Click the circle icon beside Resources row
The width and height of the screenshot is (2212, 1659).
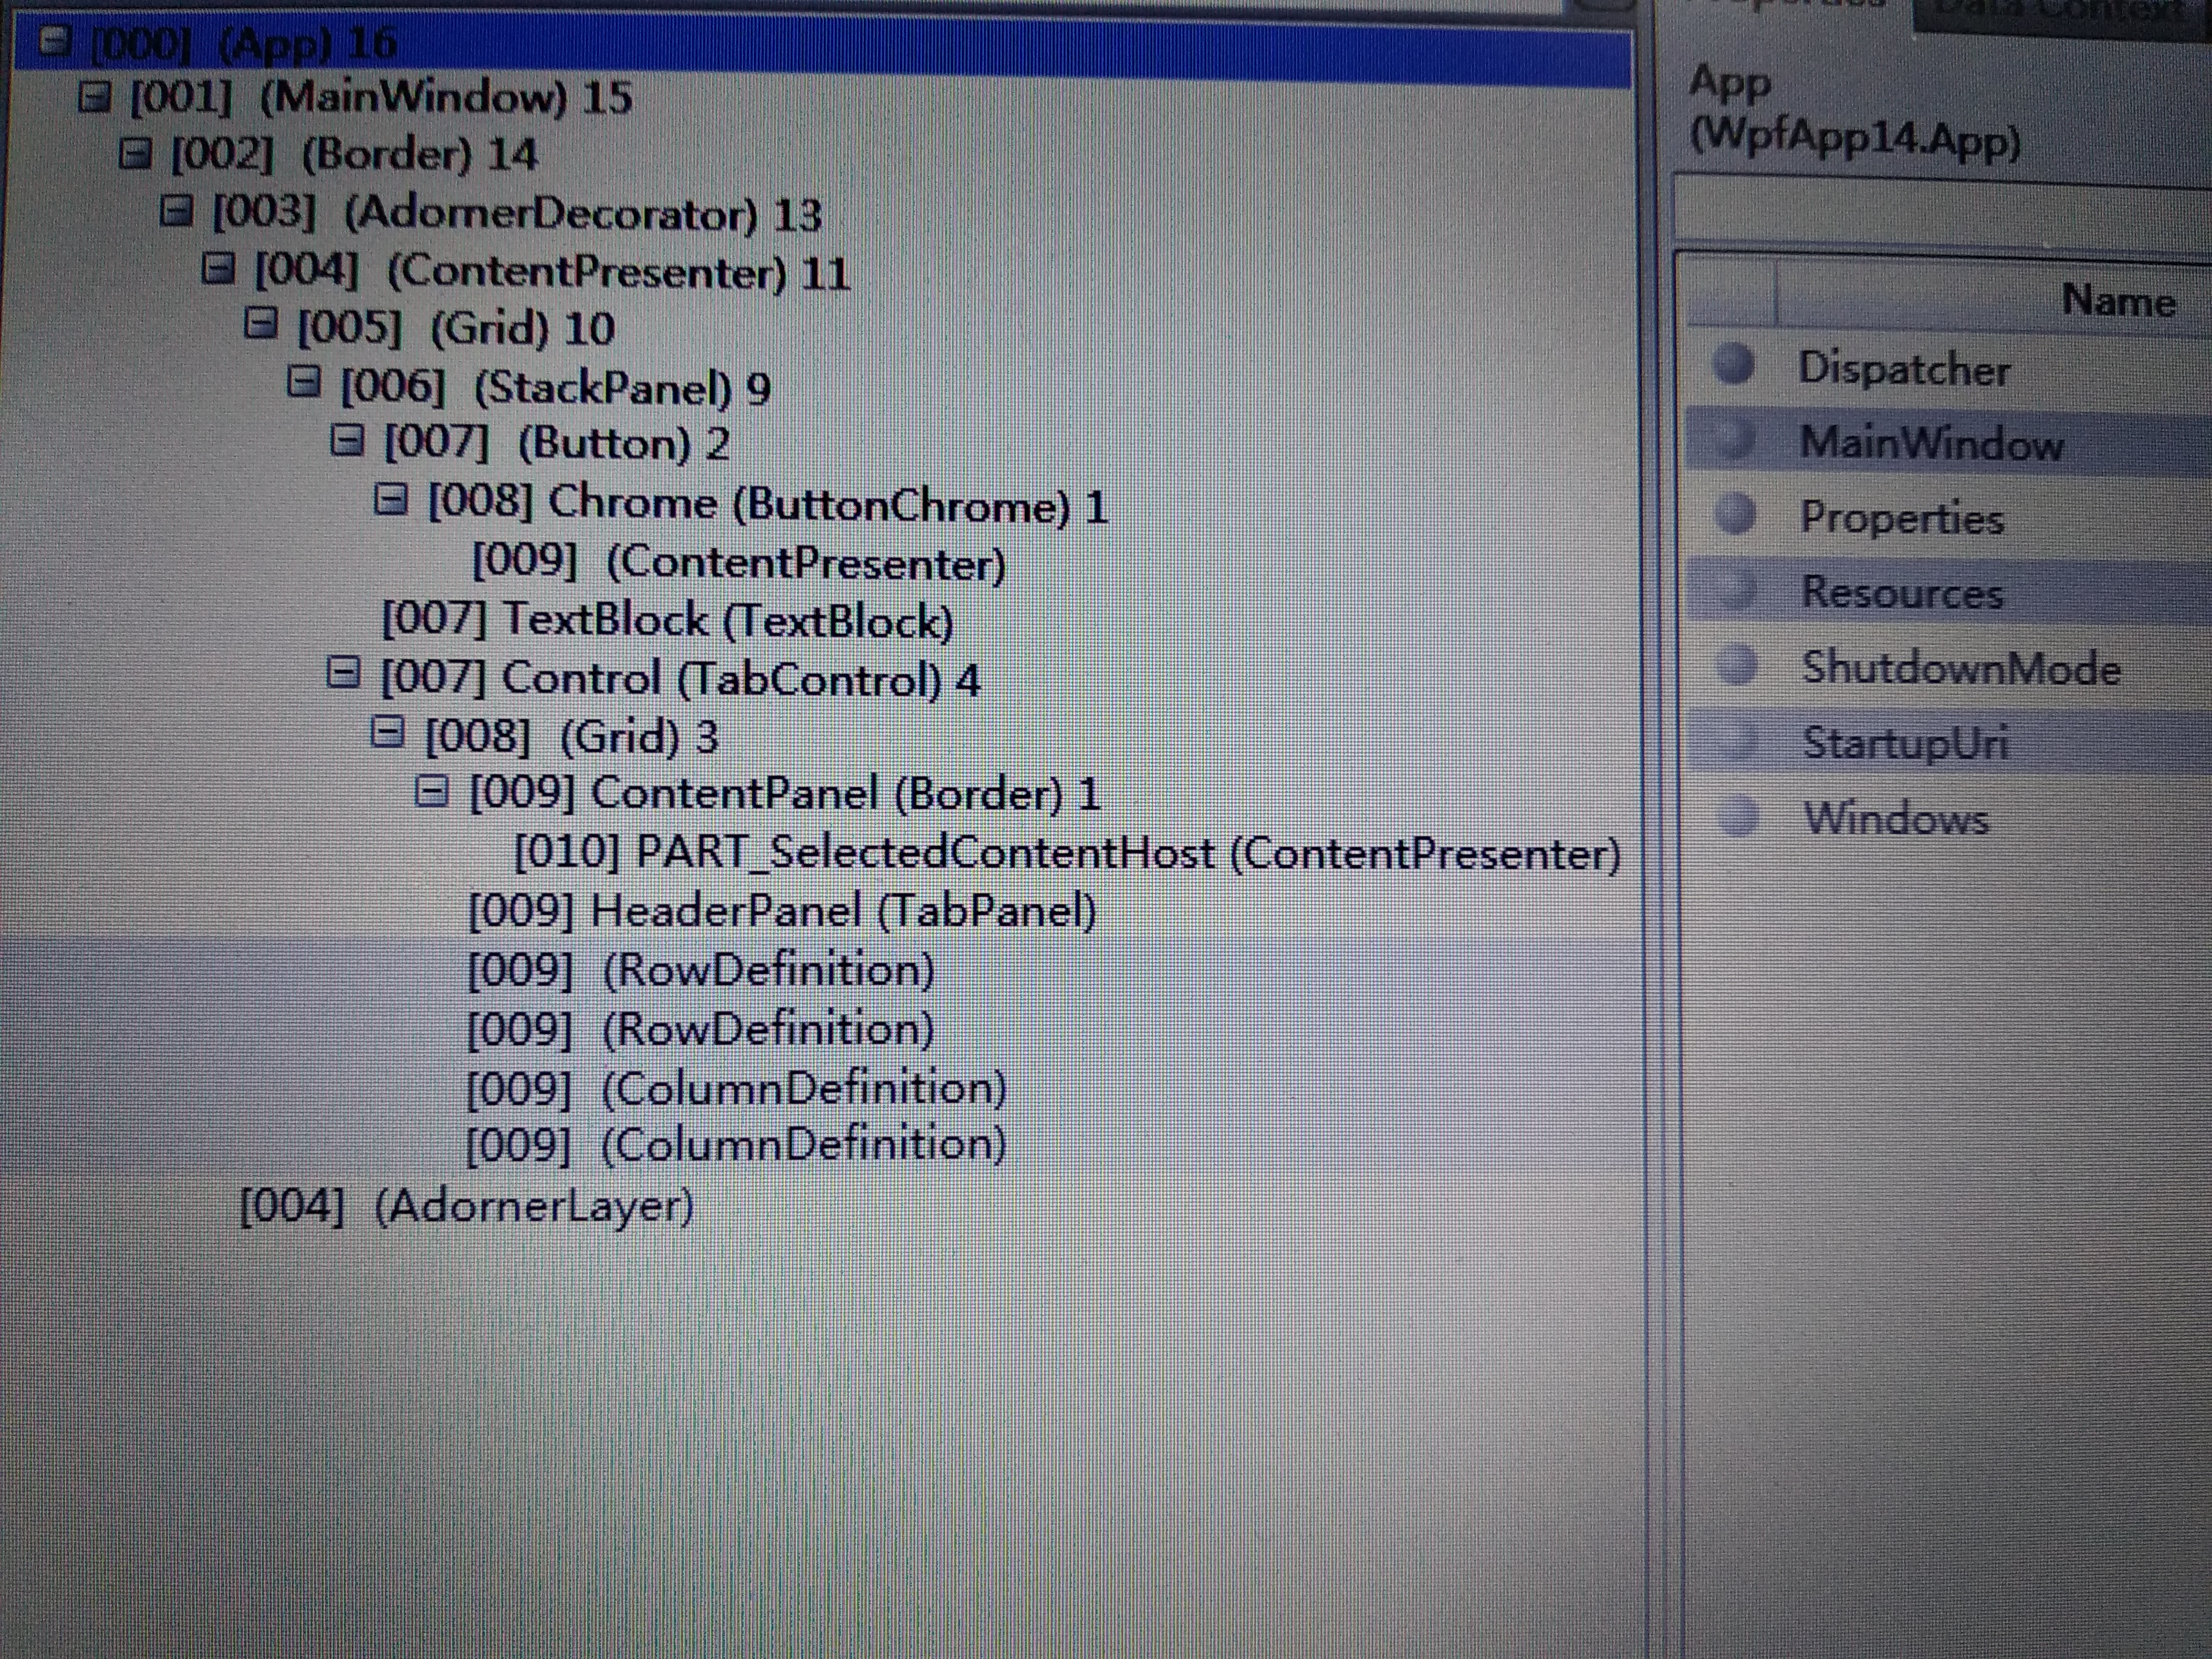(1738, 590)
